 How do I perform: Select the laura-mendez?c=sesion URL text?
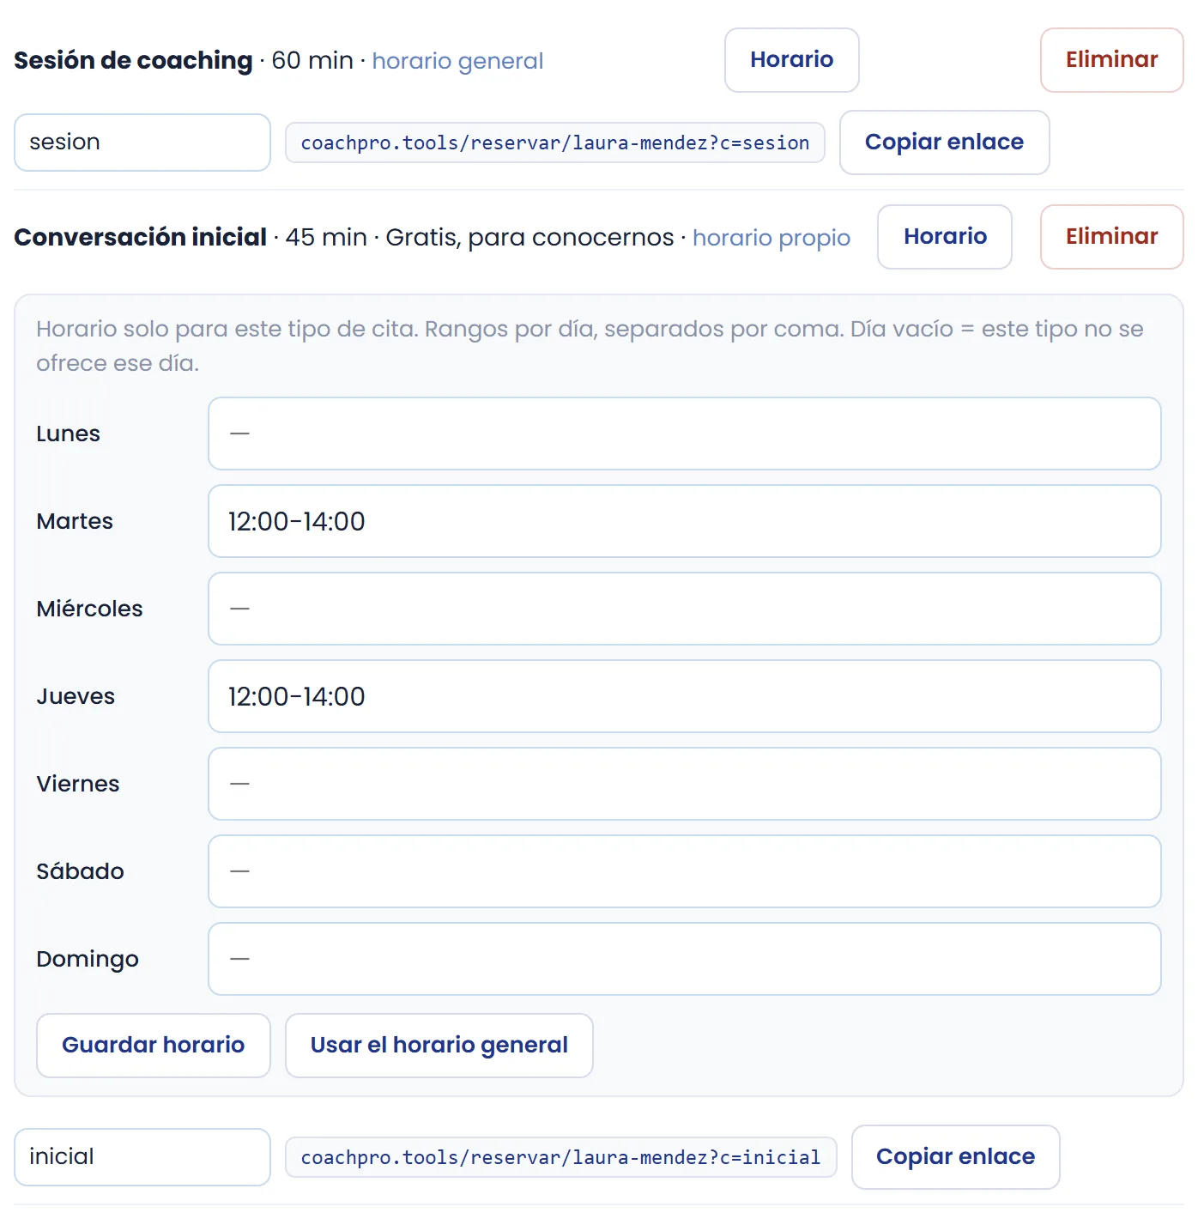click(x=555, y=143)
